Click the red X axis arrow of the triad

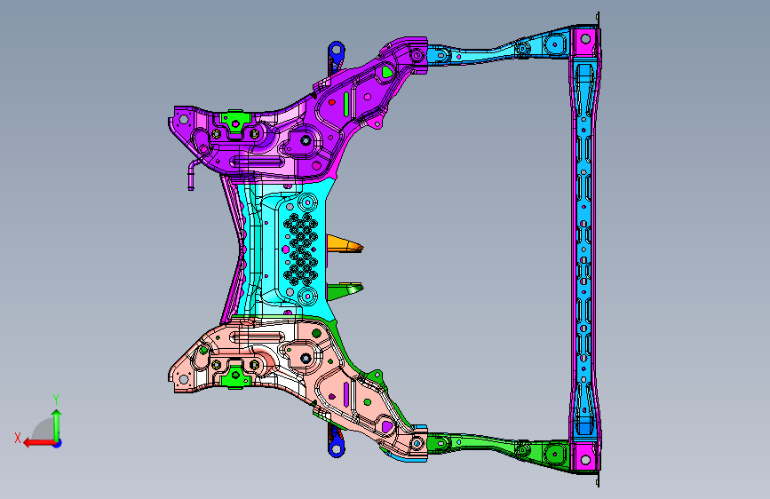pyautogui.click(x=39, y=443)
